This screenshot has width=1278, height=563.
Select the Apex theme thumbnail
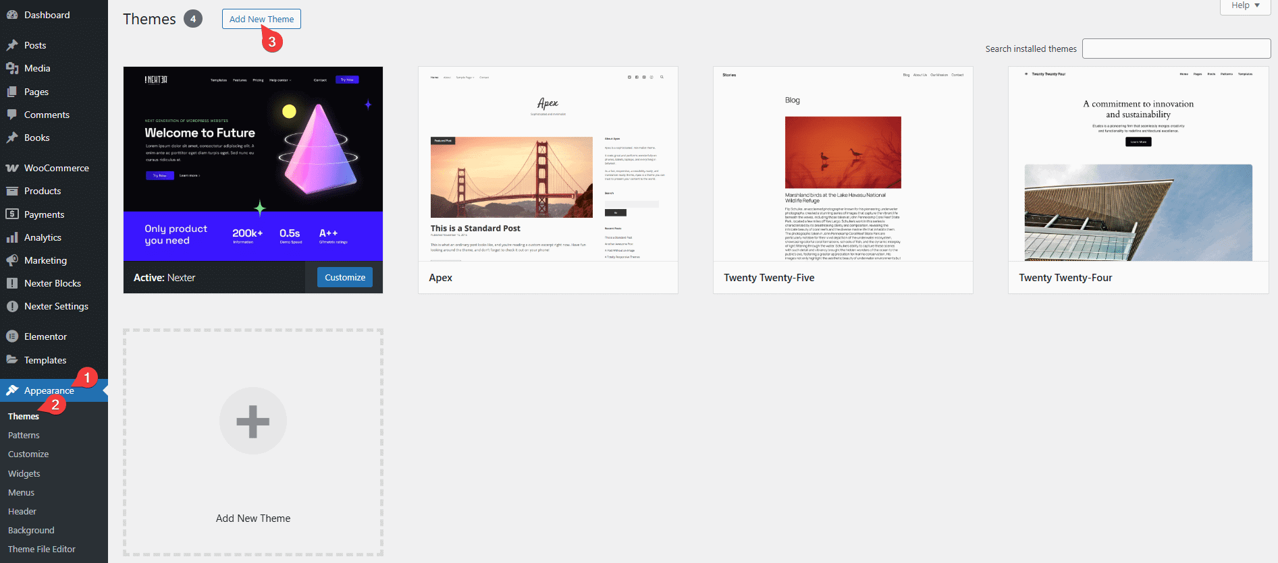tap(548, 164)
